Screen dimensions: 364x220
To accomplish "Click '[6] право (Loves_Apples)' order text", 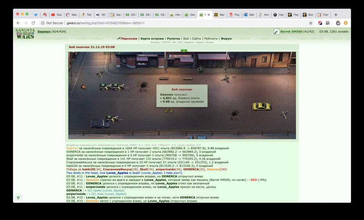I will coord(106,190).
